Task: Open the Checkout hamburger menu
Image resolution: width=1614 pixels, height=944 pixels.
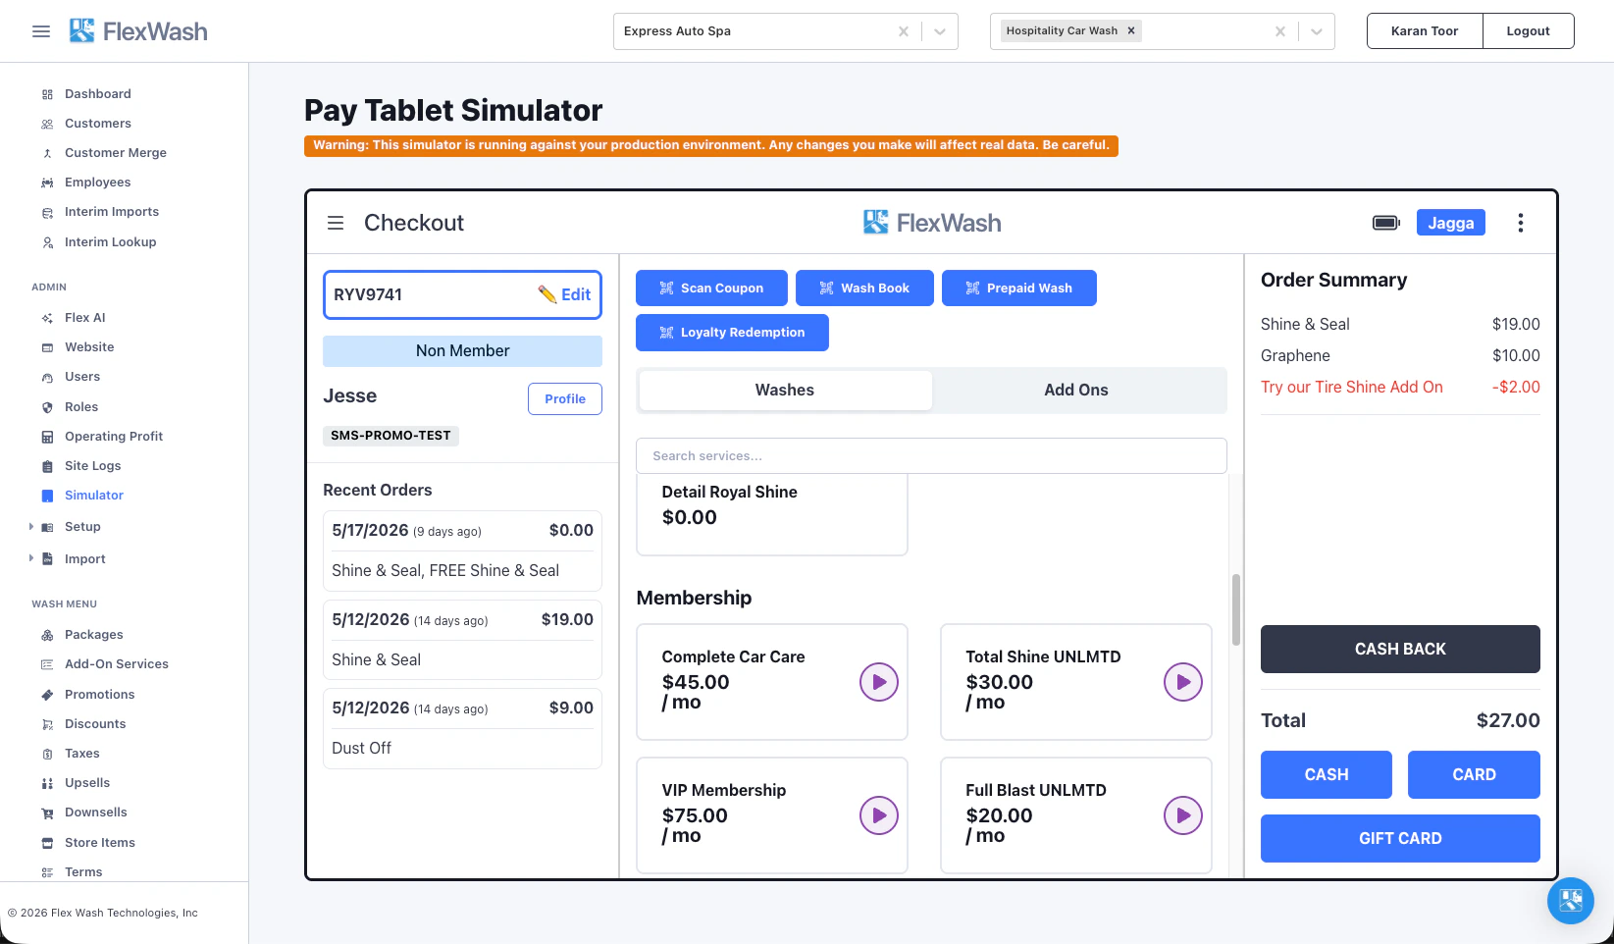Action: coord(336,223)
